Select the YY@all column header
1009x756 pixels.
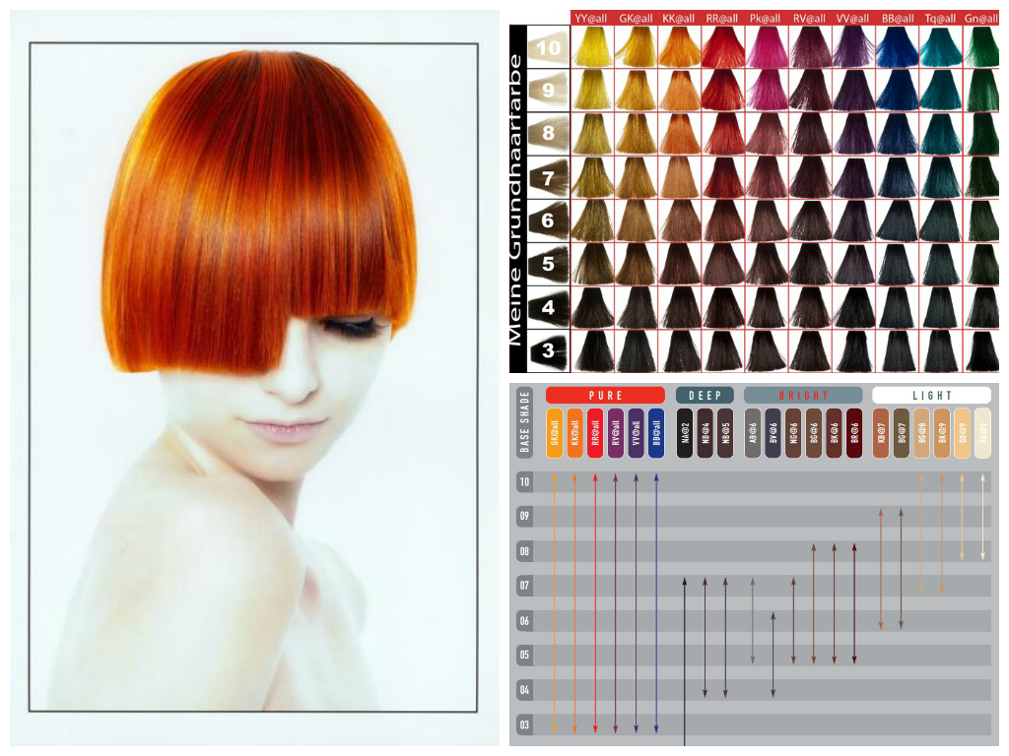(x=591, y=18)
